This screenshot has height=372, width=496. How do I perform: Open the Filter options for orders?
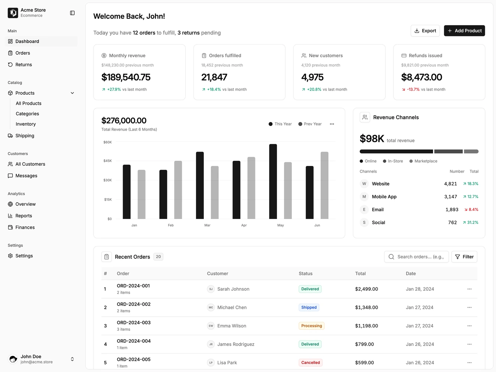point(464,257)
